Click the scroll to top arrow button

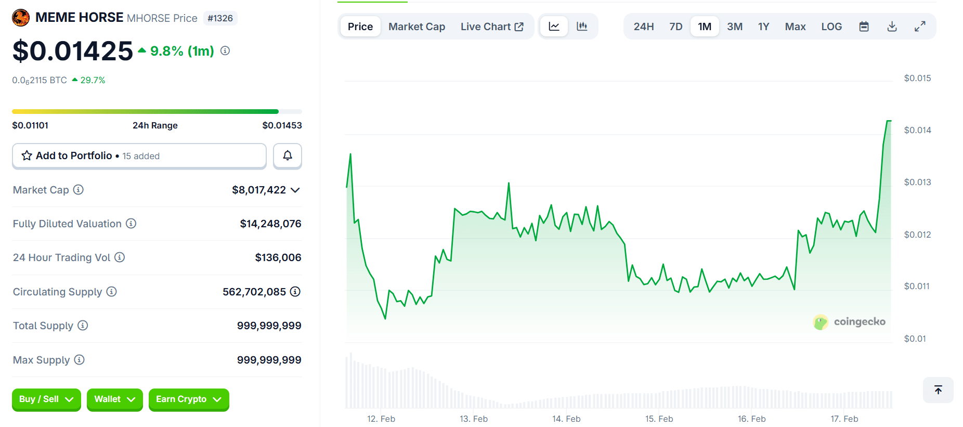click(x=938, y=390)
